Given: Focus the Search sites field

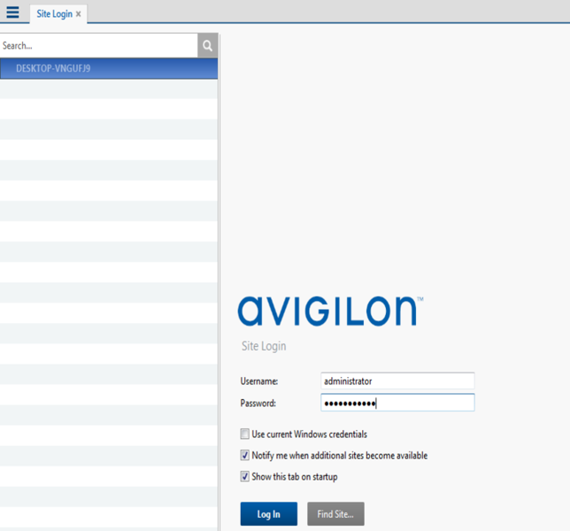Looking at the screenshot, I should pyautogui.click(x=99, y=45).
